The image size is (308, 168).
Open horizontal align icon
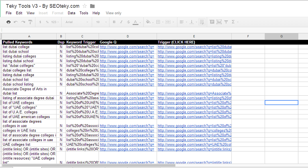(x=182, y=22)
